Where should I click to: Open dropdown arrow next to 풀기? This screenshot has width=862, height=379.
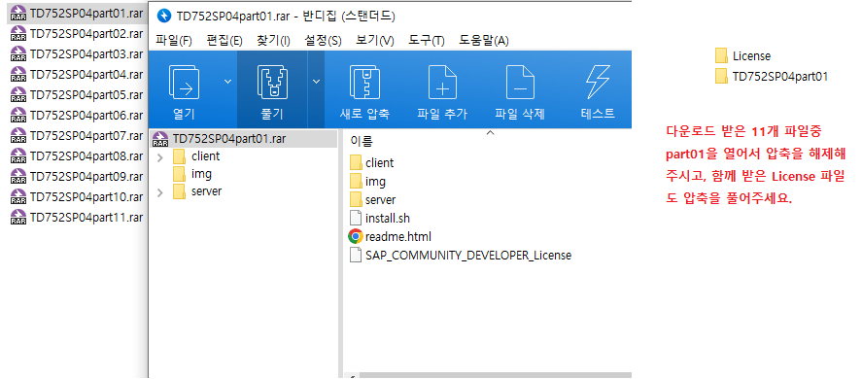tap(316, 82)
